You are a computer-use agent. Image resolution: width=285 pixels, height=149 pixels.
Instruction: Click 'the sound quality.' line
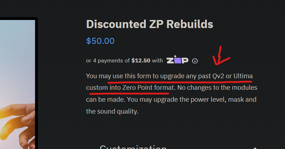(112, 111)
